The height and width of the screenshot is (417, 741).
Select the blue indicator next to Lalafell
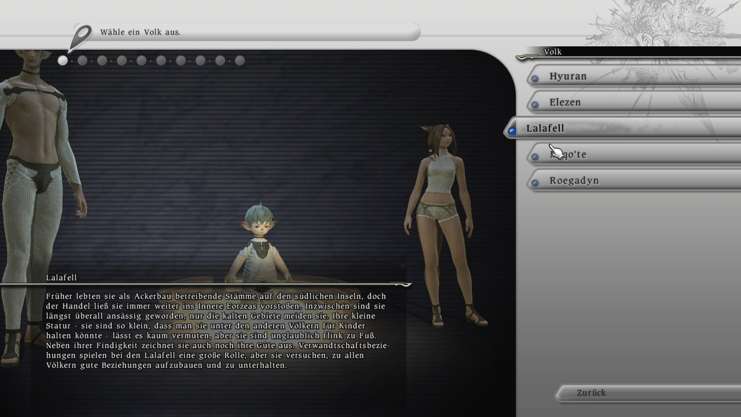coord(512,131)
